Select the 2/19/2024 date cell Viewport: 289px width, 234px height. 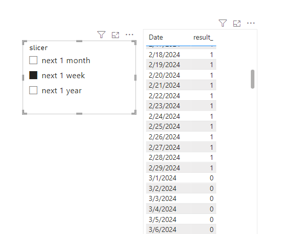point(164,65)
